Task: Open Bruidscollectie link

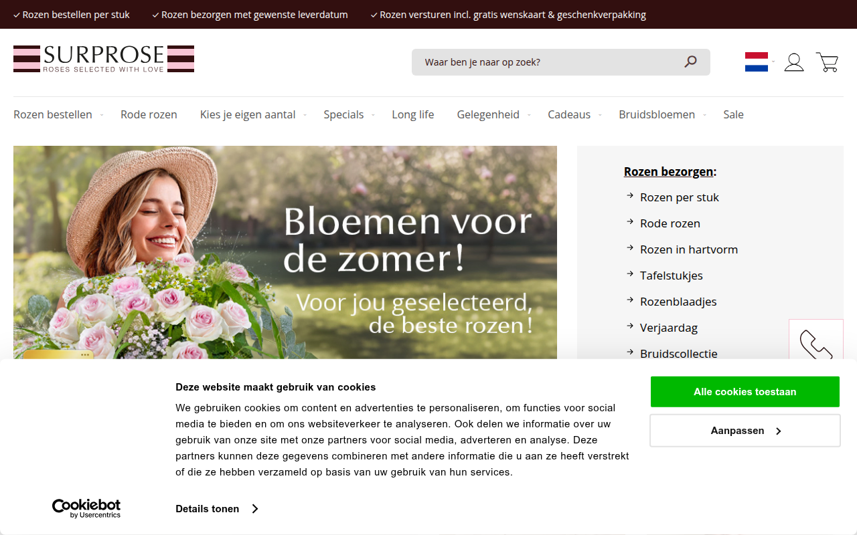Action: tap(679, 354)
